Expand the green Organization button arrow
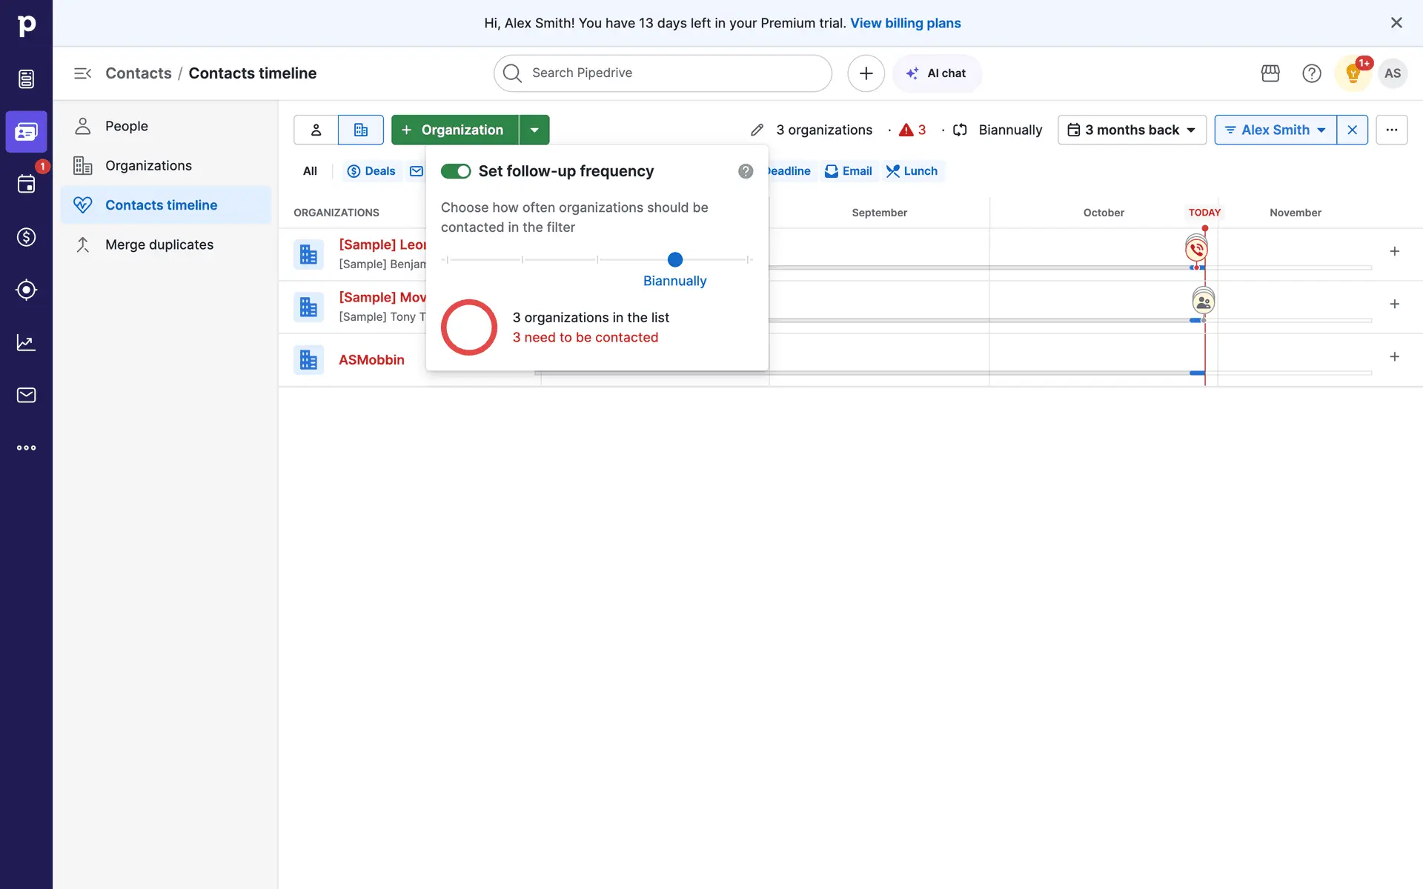Screen dimensions: 1423x889 (x=534, y=130)
